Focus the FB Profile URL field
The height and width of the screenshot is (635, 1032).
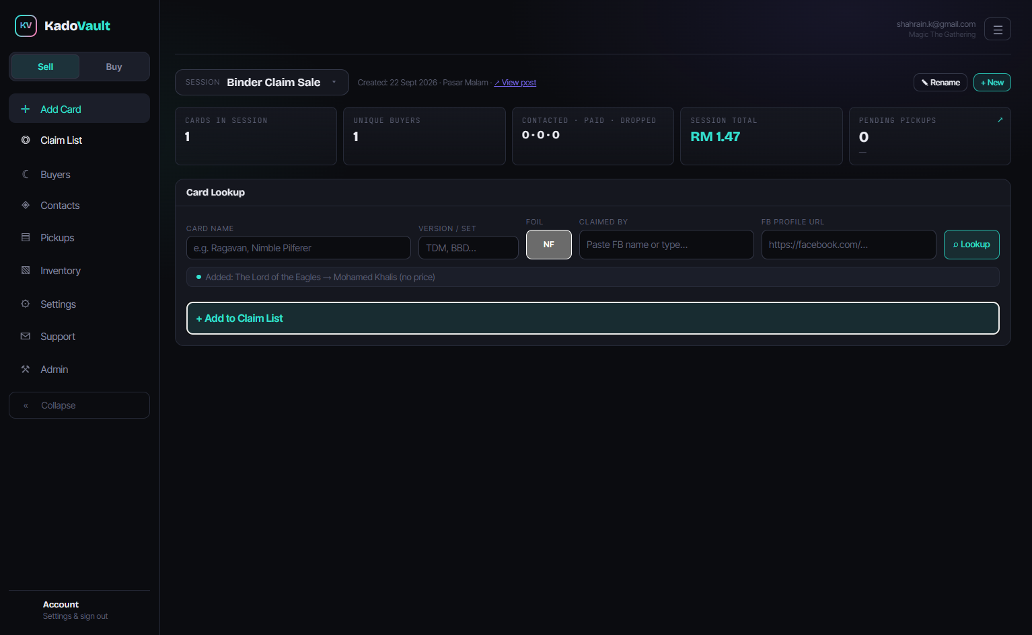tap(849, 245)
